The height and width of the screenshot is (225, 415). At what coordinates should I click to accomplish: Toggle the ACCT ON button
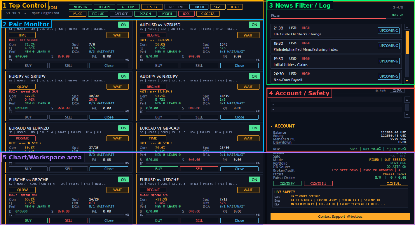128,7
